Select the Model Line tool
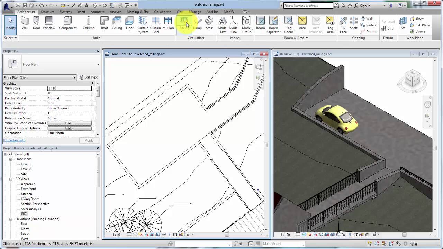Screen dimensions: 443x249 [234, 25]
